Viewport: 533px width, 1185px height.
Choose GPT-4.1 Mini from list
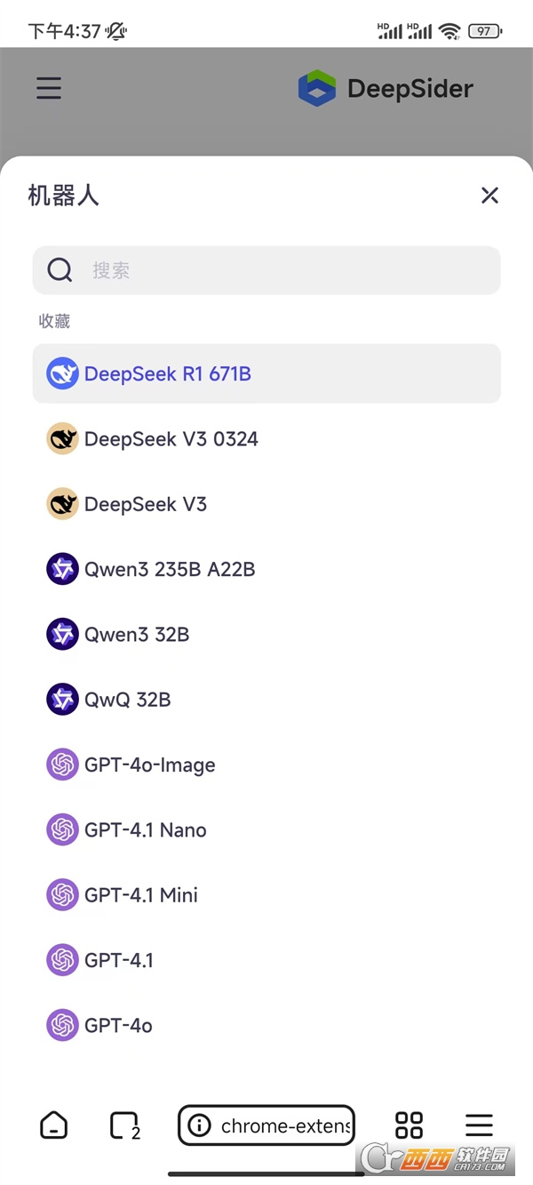(141, 895)
